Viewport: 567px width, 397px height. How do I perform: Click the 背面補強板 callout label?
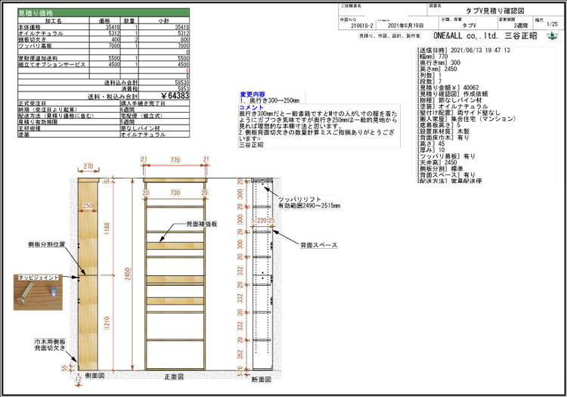[202, 224]
